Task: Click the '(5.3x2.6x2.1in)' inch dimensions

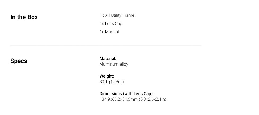Action: (x=152, y=99)
